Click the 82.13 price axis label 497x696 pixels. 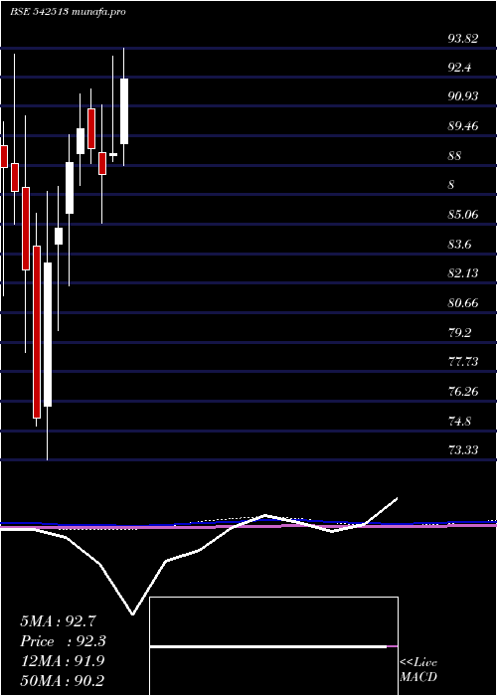463,273
